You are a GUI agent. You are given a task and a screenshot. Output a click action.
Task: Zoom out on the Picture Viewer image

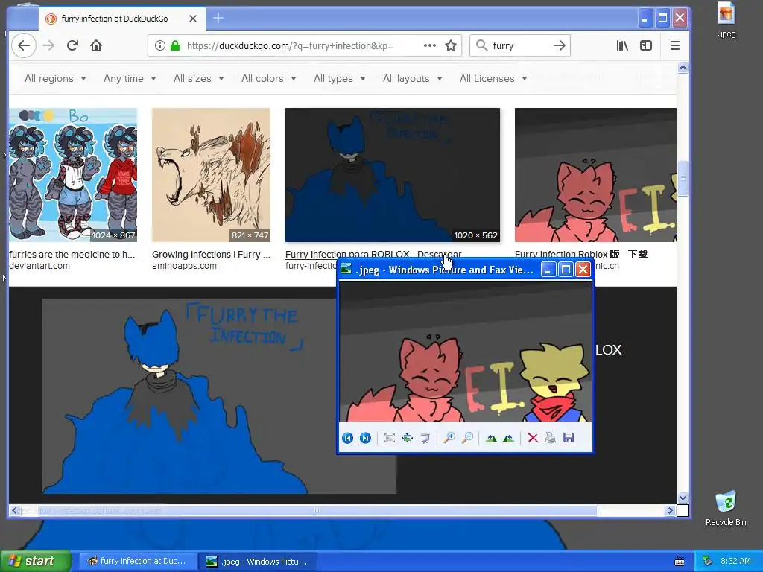tap(467, 438)
